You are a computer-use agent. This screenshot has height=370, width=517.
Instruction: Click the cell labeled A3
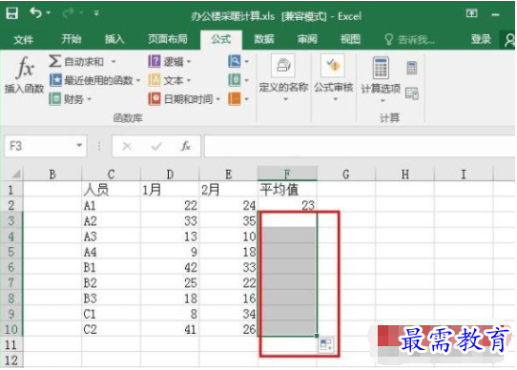[111, 236]
